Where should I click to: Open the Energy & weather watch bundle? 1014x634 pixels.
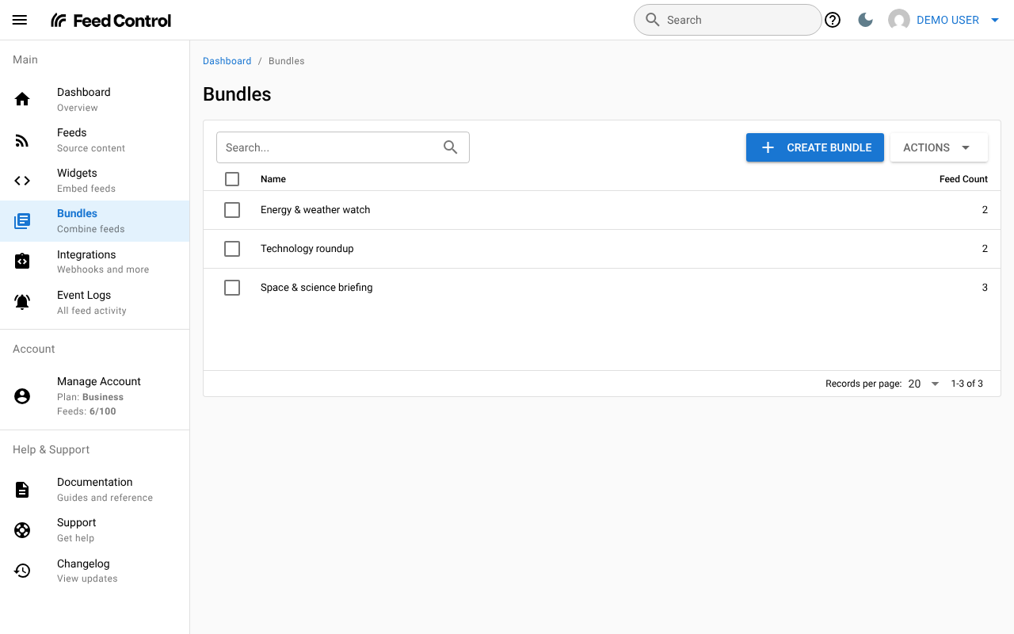(315, 210)
